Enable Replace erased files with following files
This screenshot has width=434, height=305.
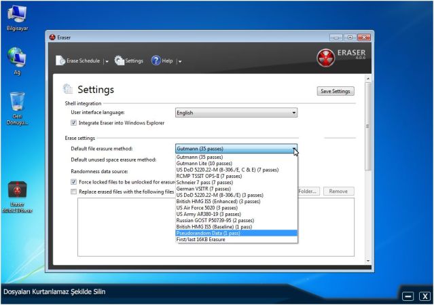(73, 192)
